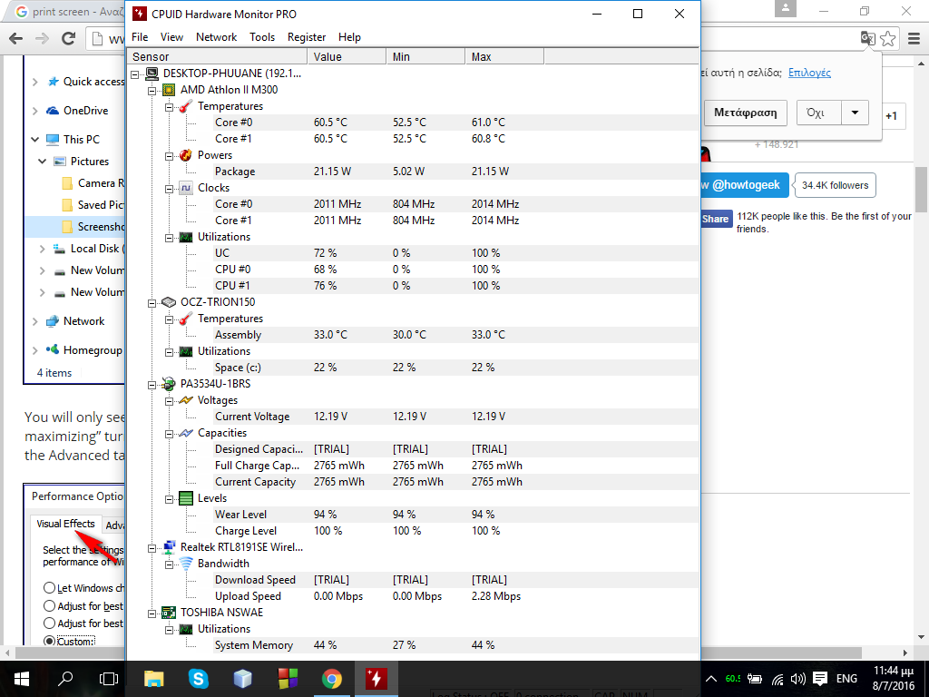Open the Network menu
This screenshot has height=697, width=929.
click(216, 36)
